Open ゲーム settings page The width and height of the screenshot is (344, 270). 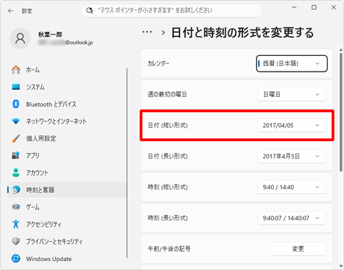(67, 207)
